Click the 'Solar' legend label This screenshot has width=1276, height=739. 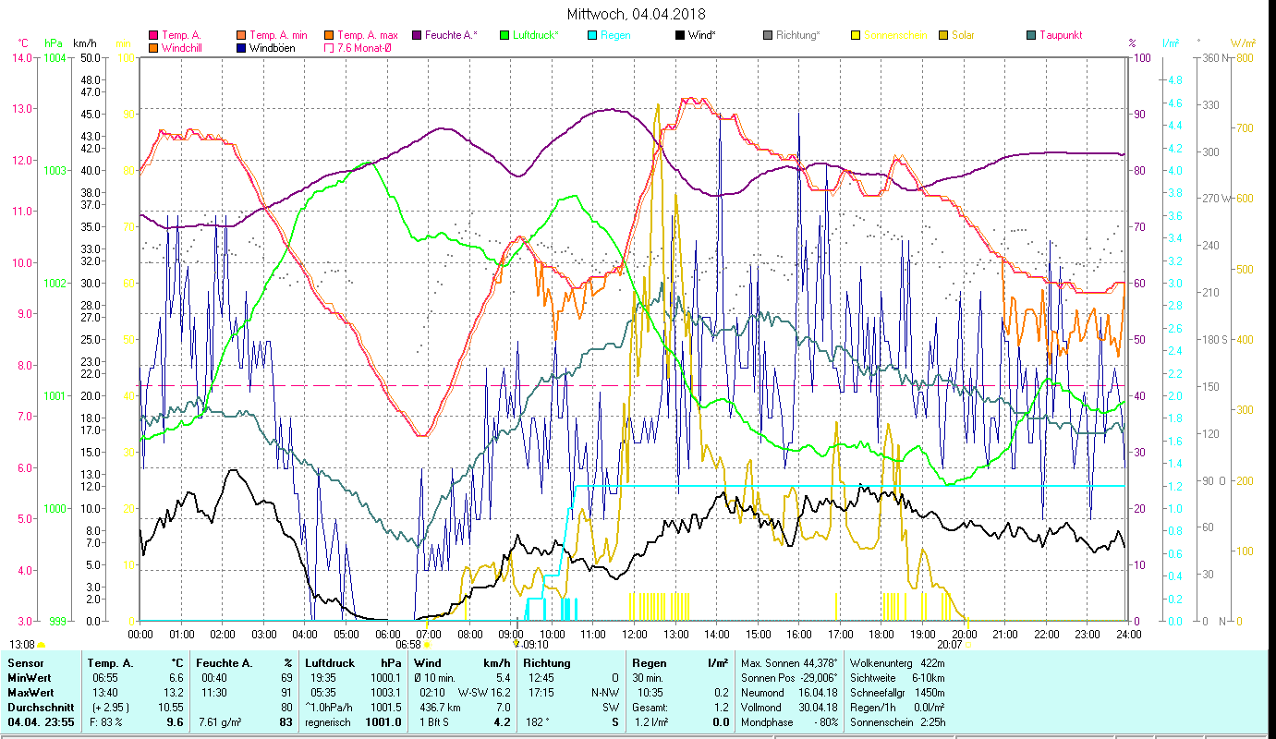(x=963, y=35)
